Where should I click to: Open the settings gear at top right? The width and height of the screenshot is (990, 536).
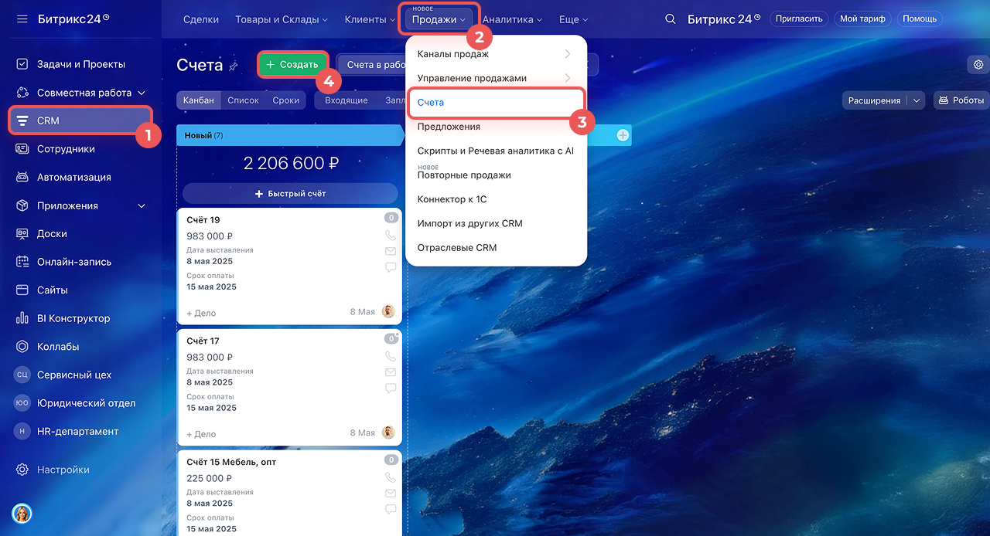[x=978, y=65]
